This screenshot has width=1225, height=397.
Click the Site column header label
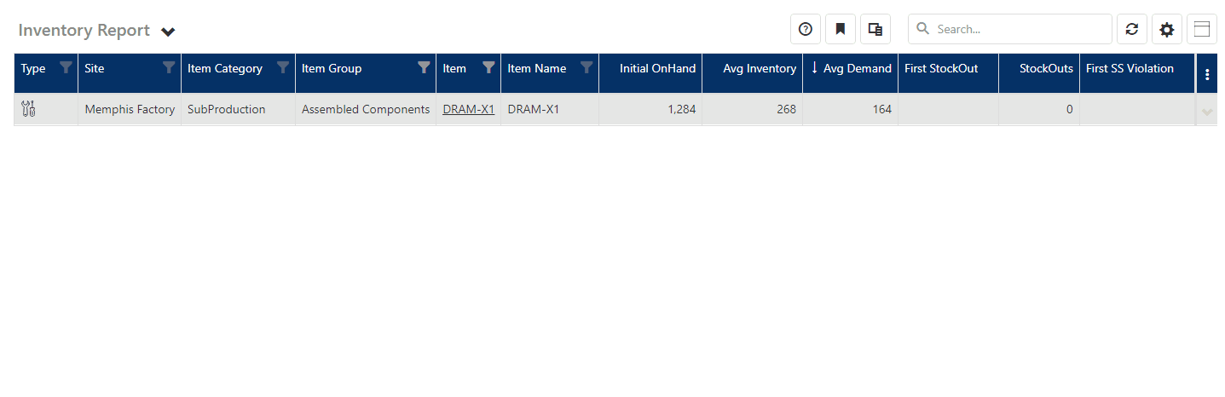[x=95, y=68]
